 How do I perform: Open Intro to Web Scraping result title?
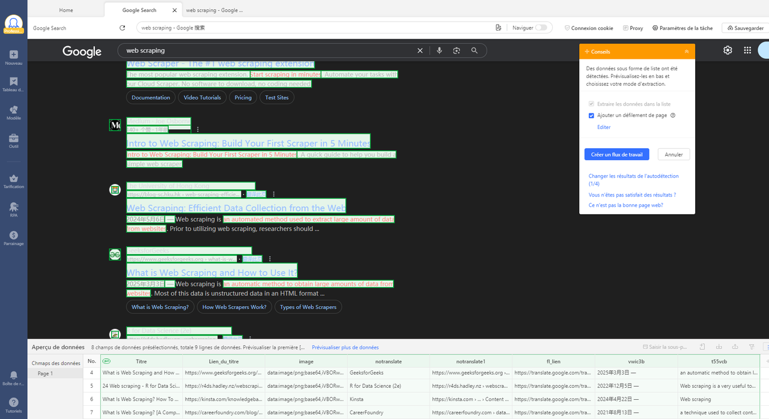(x=248, y=143)
